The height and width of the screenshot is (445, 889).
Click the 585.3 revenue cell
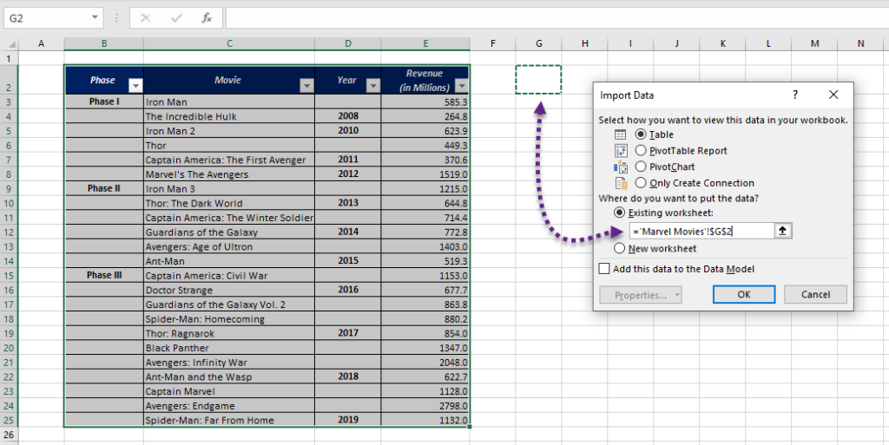click(425, 101)
